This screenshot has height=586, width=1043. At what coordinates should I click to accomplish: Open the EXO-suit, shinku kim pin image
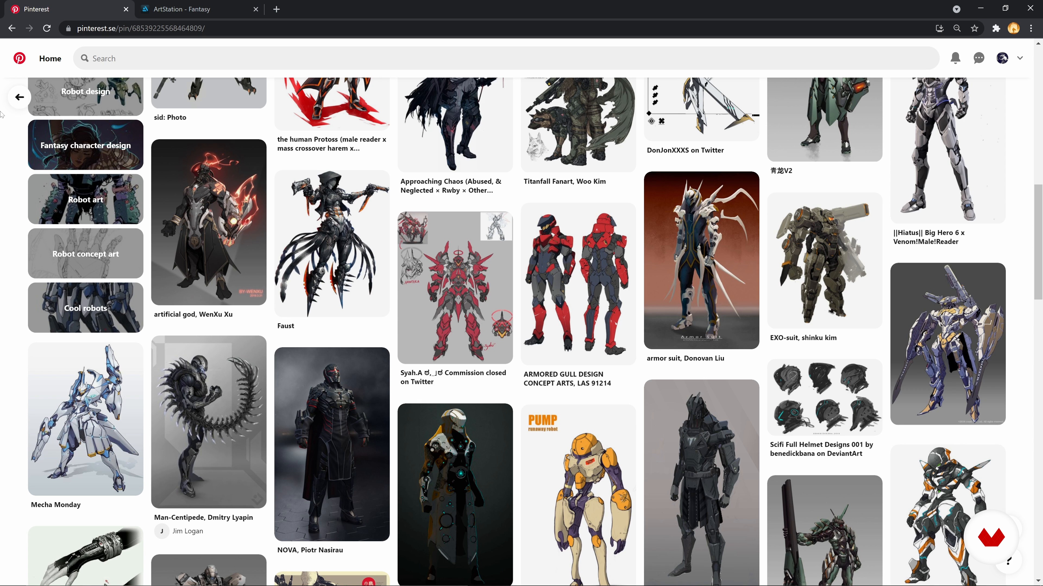point(824,260)
